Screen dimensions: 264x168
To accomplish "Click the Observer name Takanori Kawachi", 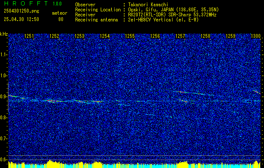I will pyautogui.click(x=148, y=5).
